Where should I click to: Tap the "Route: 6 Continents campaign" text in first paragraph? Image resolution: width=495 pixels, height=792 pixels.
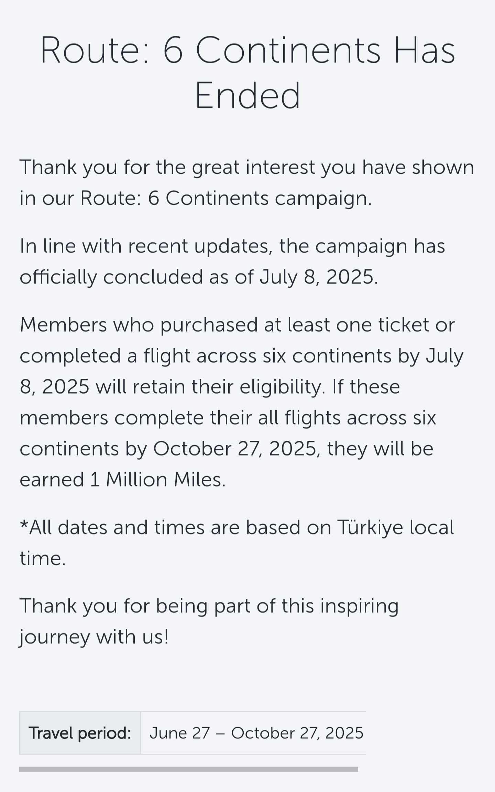[225, 199]
